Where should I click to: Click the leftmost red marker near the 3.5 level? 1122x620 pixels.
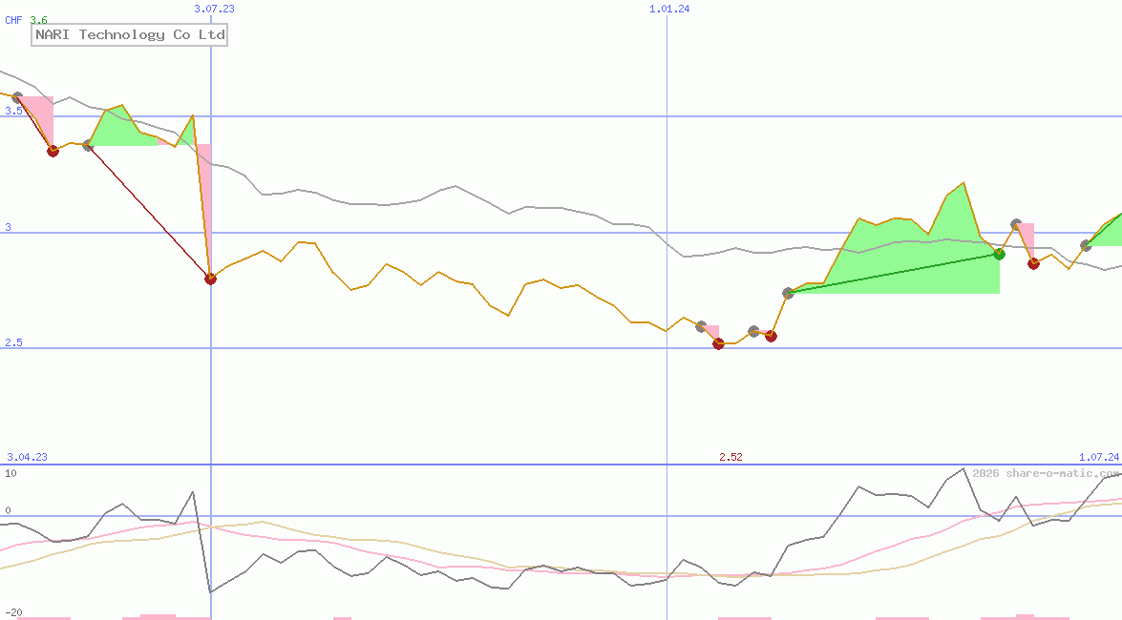pyautogui.click(x=53, y=151)
